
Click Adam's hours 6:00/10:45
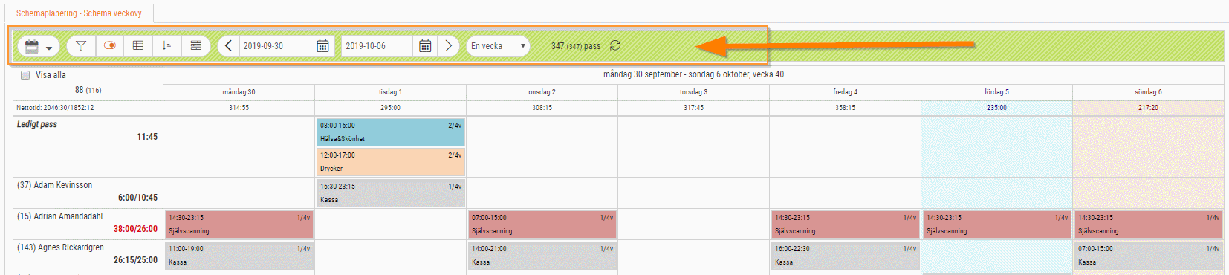pos(137,198)
